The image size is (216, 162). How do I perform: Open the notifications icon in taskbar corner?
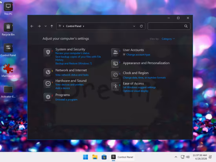click(211, 157)
